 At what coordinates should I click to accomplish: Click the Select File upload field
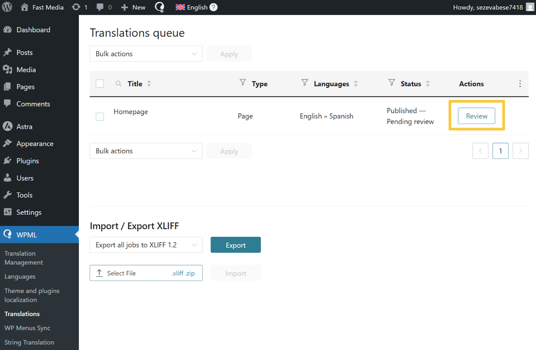pyautogui.click(x=146, y=273)
